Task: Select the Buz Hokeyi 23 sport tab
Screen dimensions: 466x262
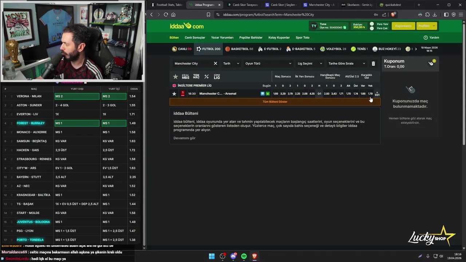Action: point(387,49)
